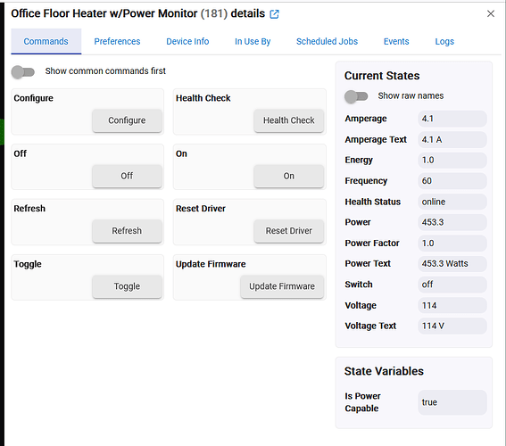Click the Toggle command button
Image resolution: width=506 pixels, height=446 pixels.
[x=127, y=286]
